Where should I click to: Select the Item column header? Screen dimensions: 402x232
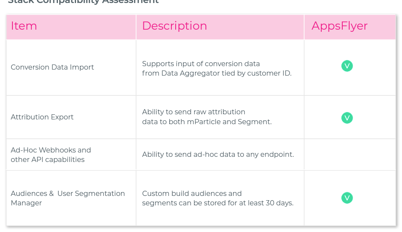71,27
